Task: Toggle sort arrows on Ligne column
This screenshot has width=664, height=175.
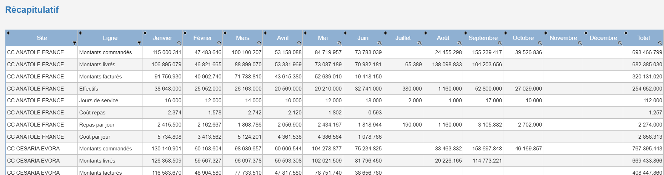Action: coord(80,33)
